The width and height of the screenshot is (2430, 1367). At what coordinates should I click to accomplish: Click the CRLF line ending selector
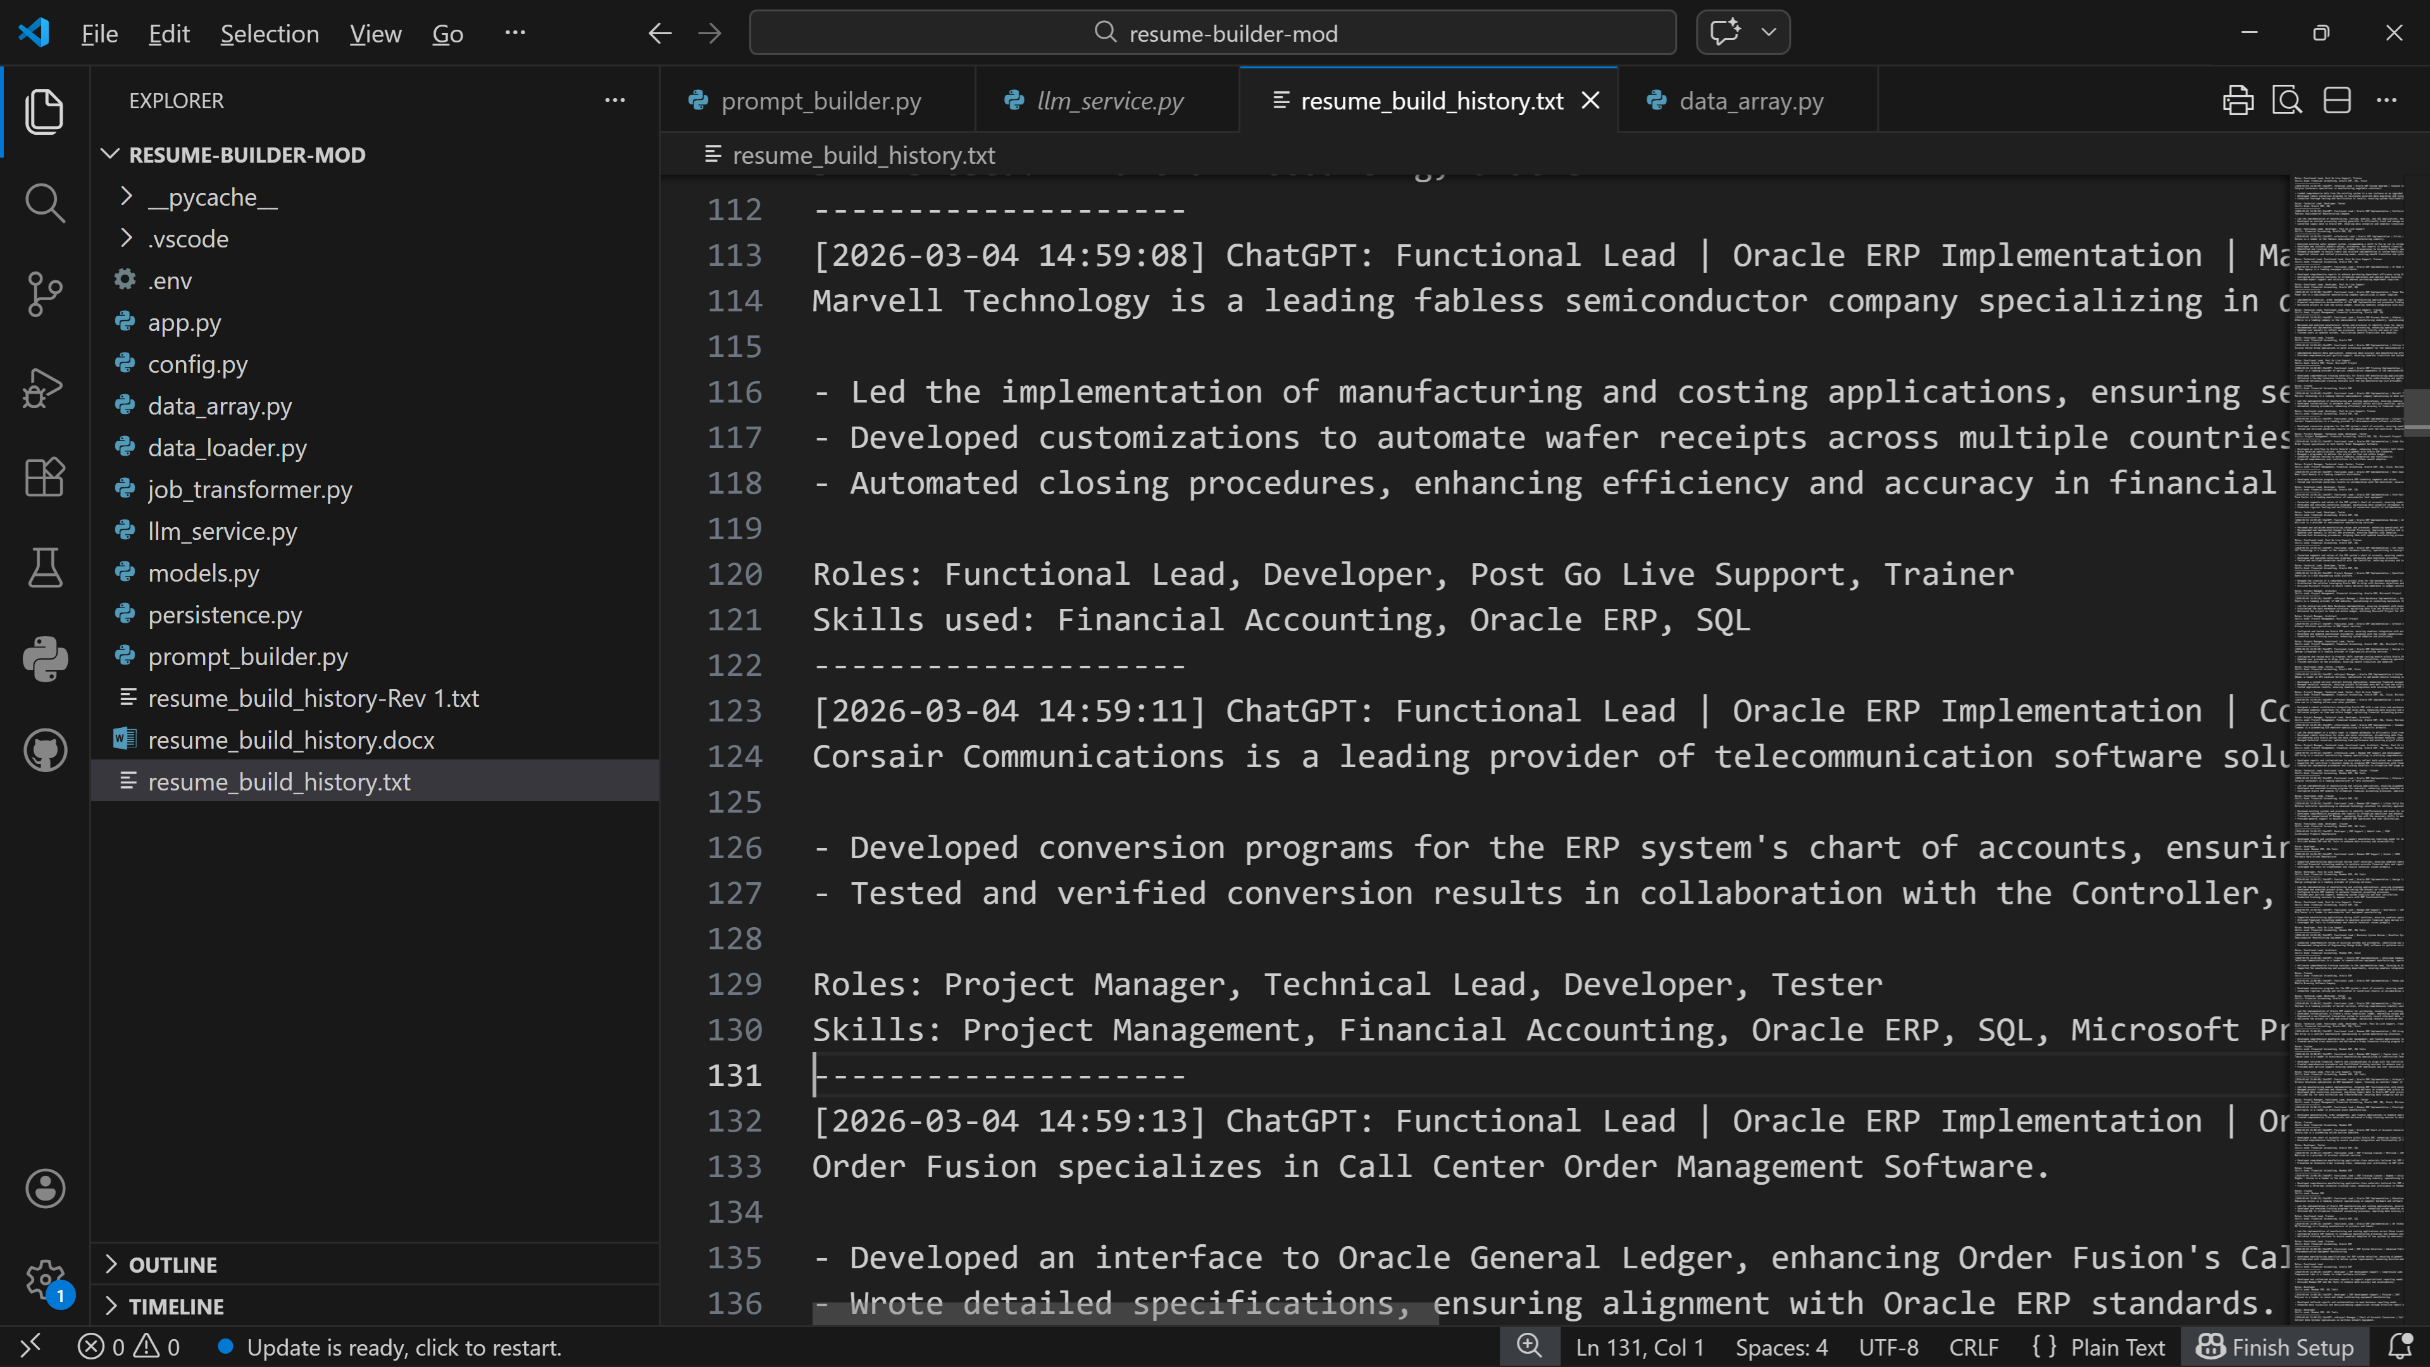click(1974, 1347)
